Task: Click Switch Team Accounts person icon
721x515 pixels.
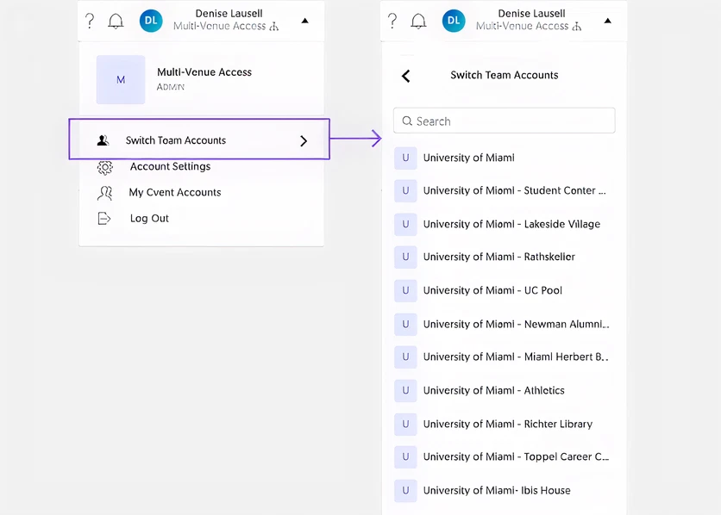Action: [103, 140]
